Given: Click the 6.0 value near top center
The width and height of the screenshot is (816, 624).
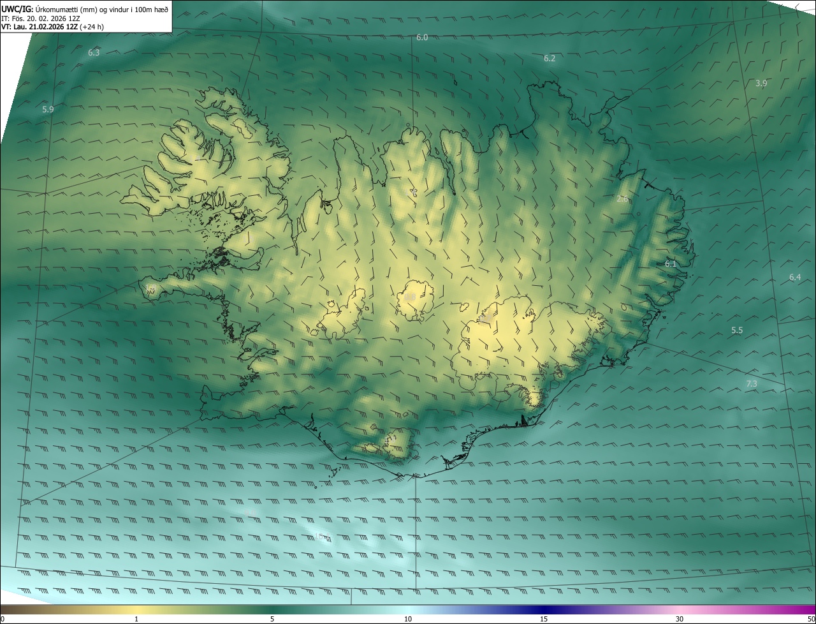Looking at the screenshot, I should click(x=422, y=37).
